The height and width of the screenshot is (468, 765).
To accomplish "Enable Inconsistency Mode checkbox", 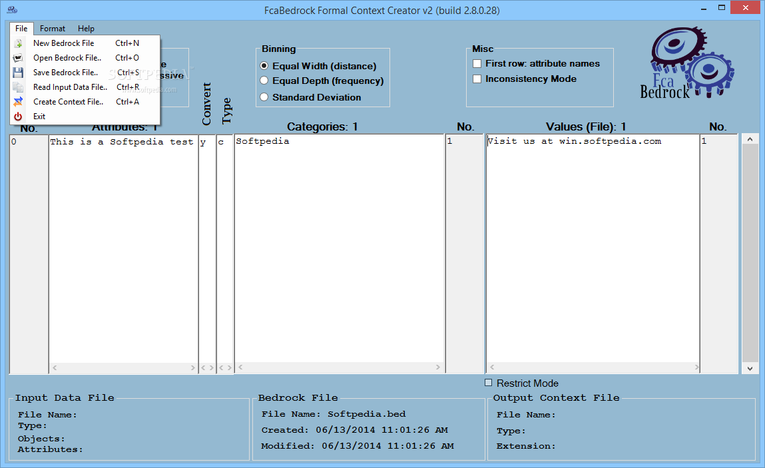I will coord(477,79).
